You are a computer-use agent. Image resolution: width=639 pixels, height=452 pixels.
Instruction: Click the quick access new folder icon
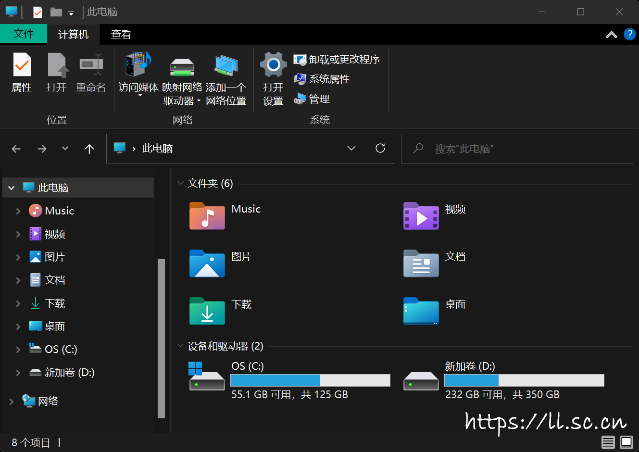pyautogui.click(x=56, y=12)
